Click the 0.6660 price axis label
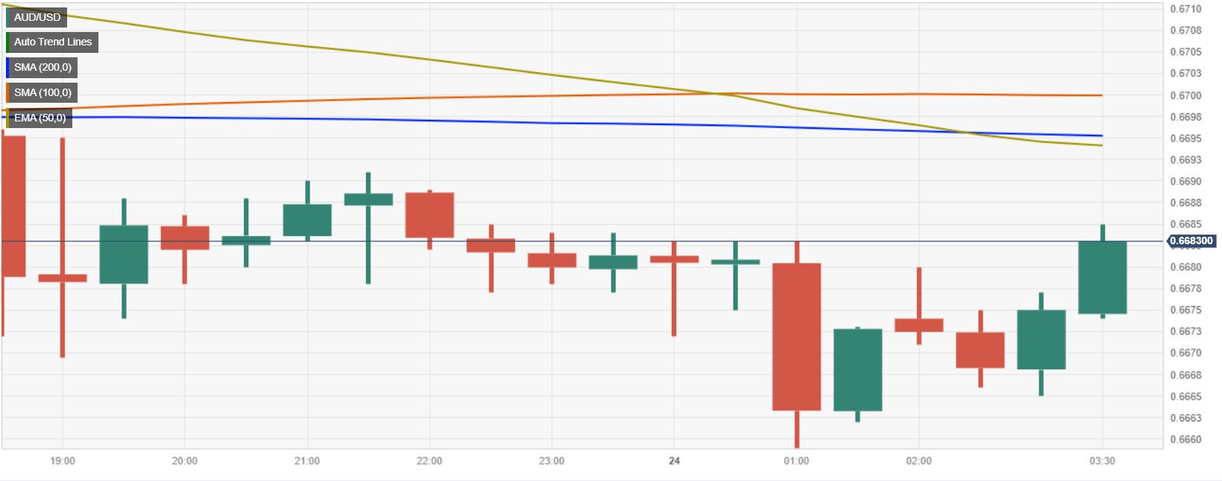Screen dimensions: 1222x481 (x=1185, y=439)
